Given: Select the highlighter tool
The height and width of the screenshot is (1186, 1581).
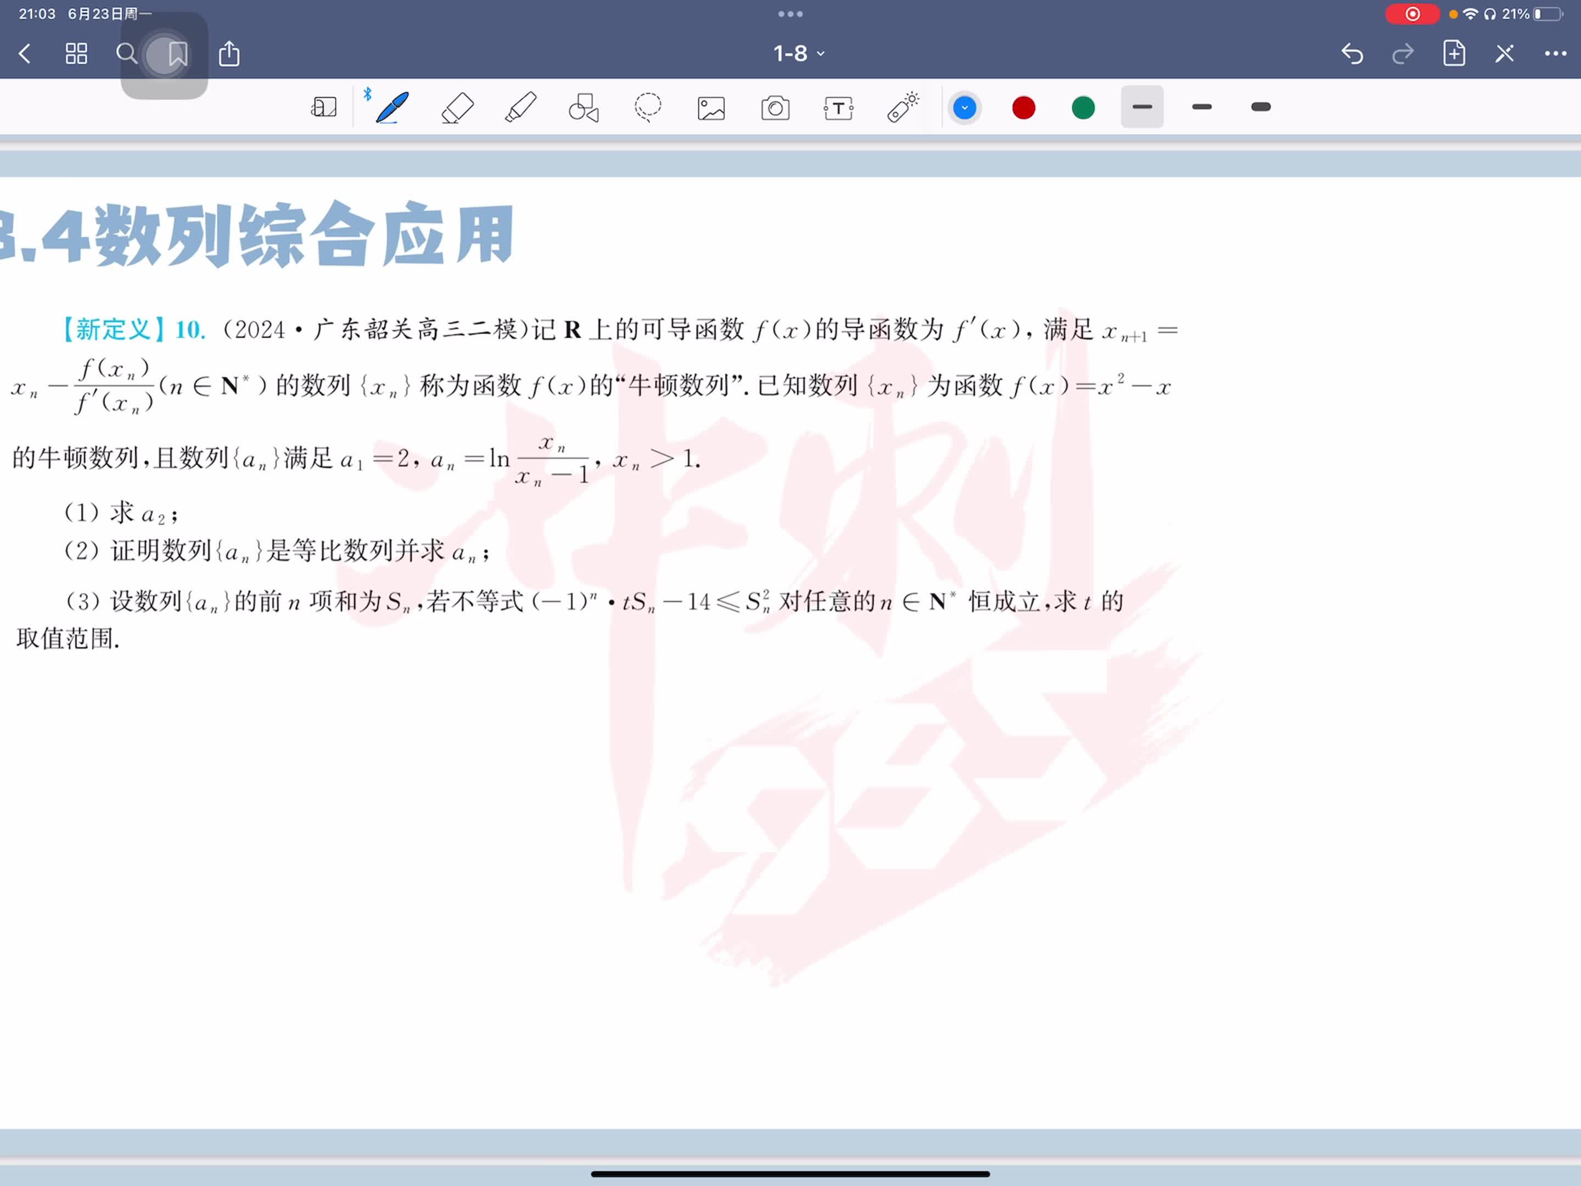Looking at the screenshot, I should coord(520,108).
